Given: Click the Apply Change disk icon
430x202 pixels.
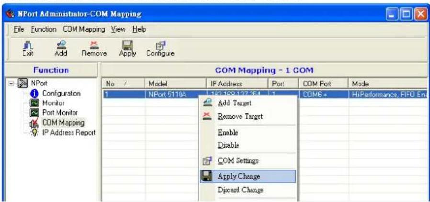Looking at the screenshot, I should pos(206,176).
